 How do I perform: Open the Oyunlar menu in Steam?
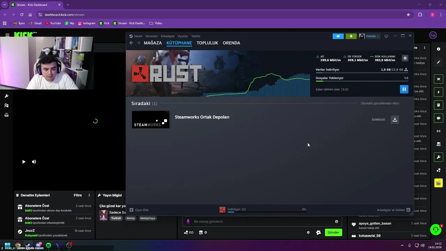pyautogui.click(x=183, y=36)
